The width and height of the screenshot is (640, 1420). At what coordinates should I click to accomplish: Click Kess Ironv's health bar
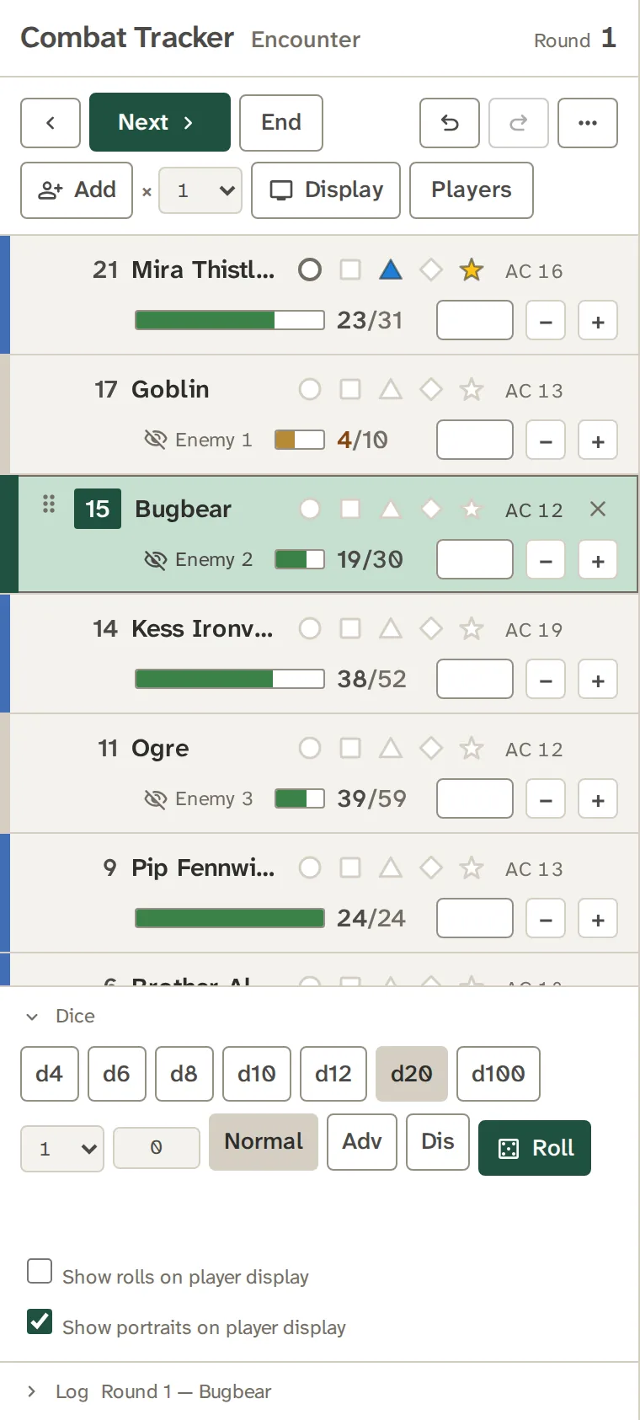click(x=230, y=679)
